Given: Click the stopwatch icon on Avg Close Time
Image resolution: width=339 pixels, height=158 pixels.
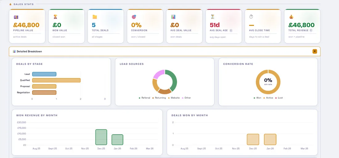Looking at the screenshot, I should point(251,17).
